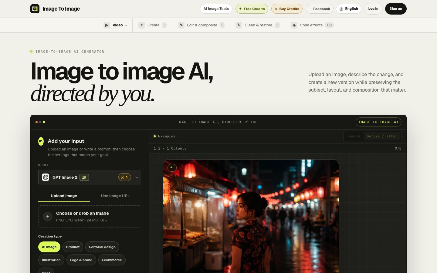Open the Create tools category

point(153,25)
